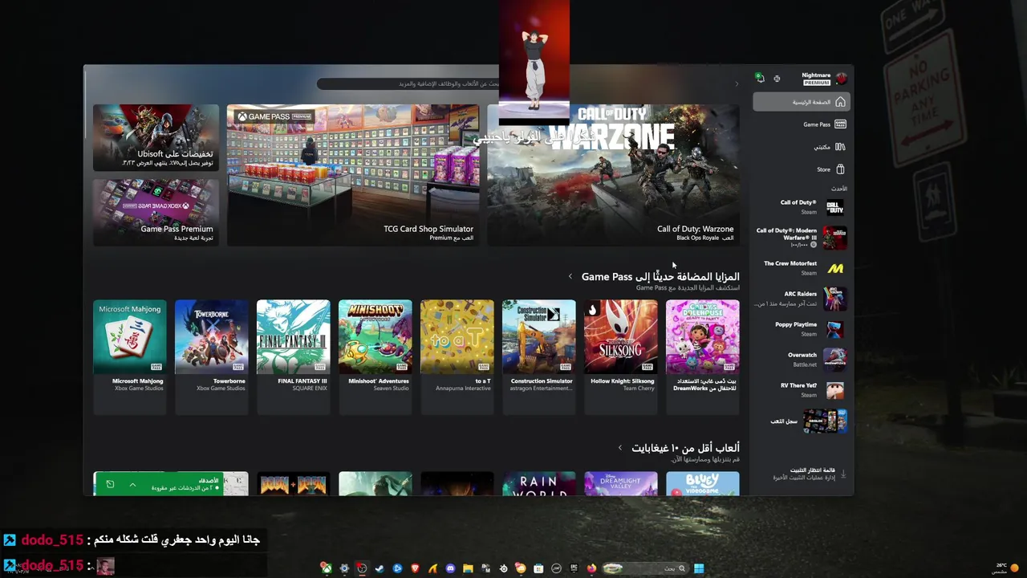Open FINAL FANTASY III game card
Viewport: 1027px width, 578px height.
click(x=294, y=356)
